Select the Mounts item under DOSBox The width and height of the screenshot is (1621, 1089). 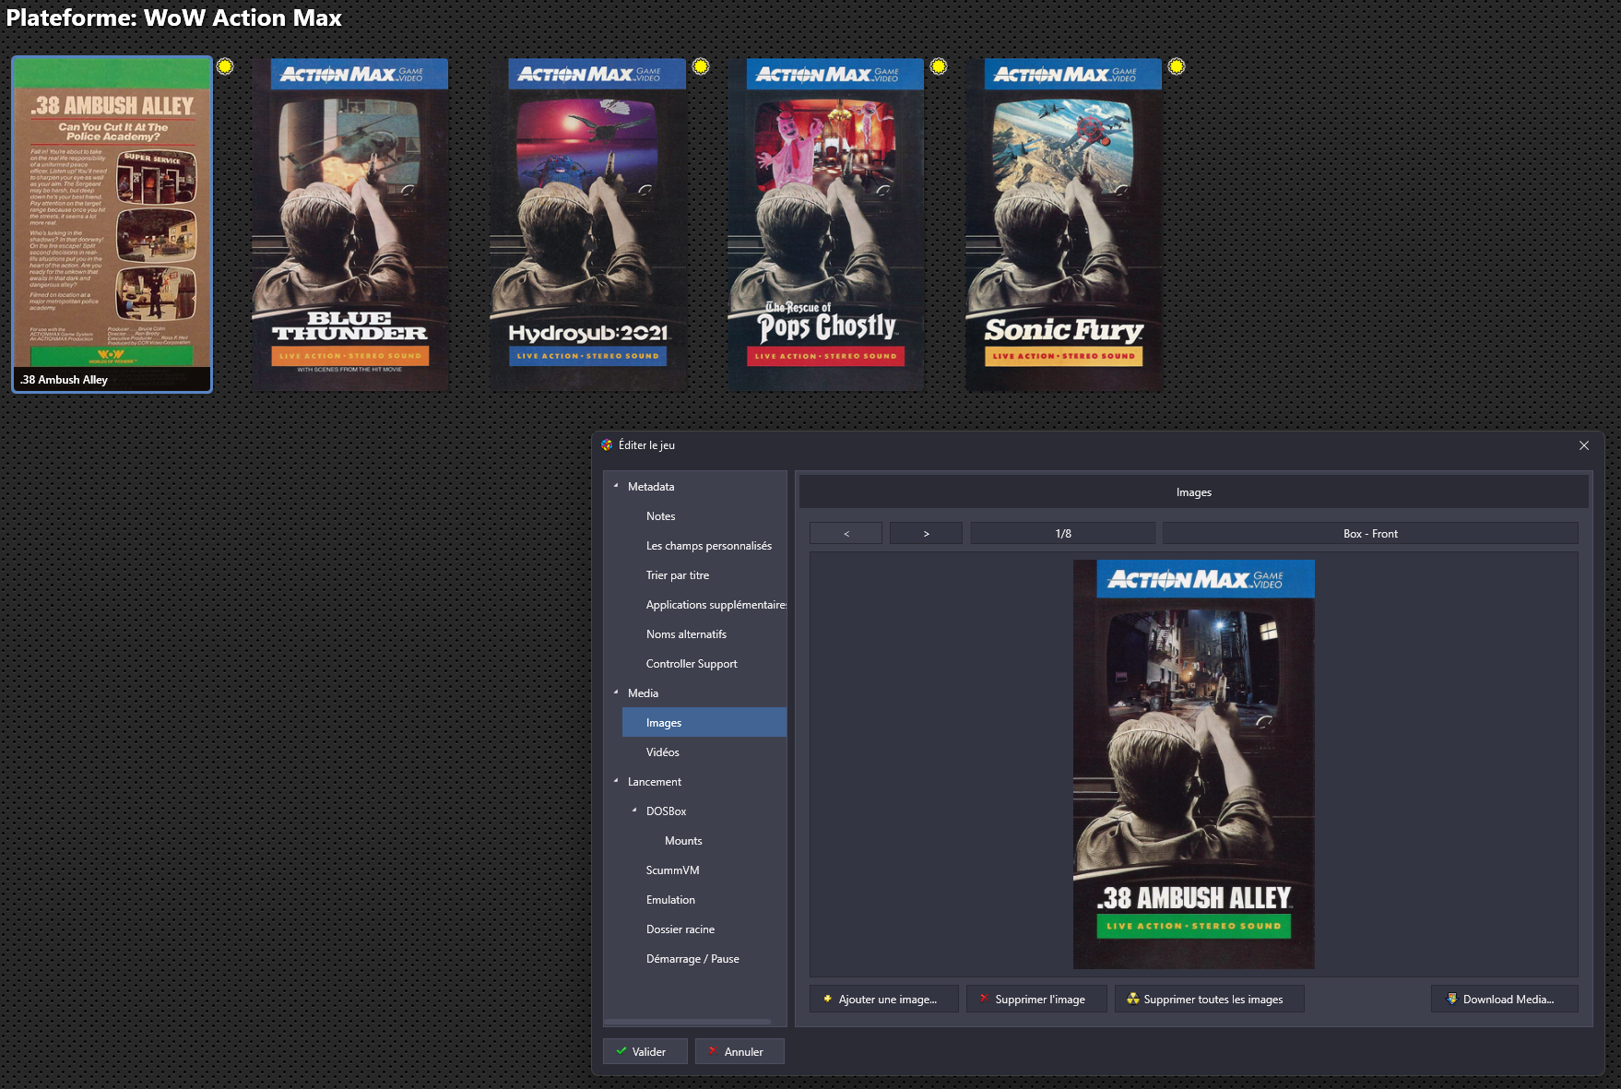(x=683, y=841)
